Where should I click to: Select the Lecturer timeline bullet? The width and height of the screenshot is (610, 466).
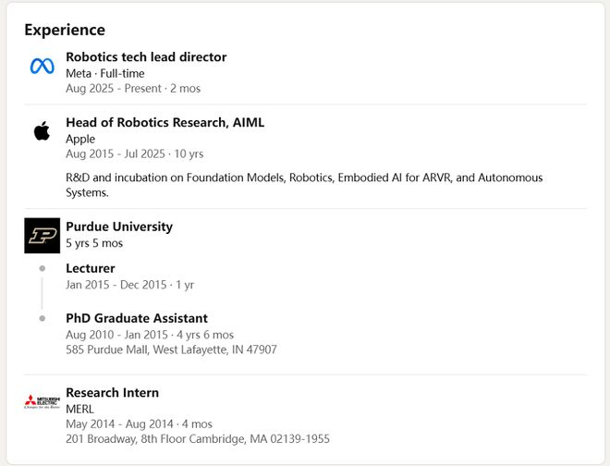point(42,268)
